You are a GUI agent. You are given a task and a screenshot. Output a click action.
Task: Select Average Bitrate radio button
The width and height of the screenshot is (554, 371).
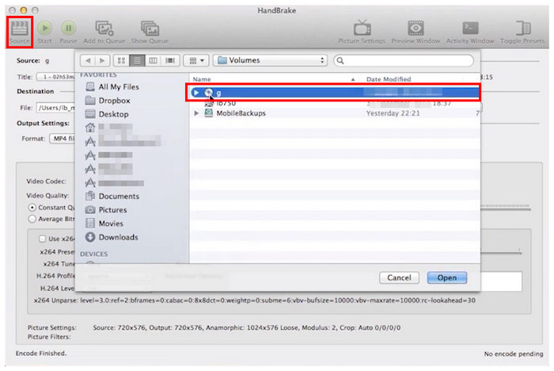click(32, 219)
